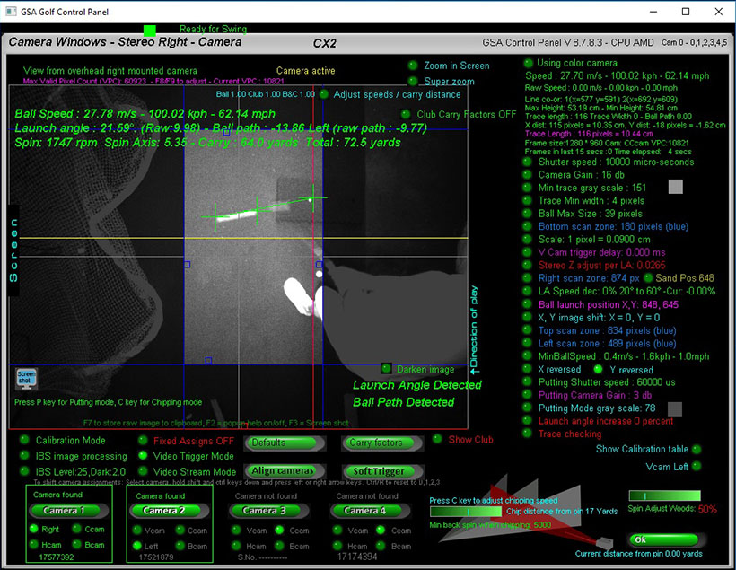Toggle IBS image processing
This screenshot has width=736, height=570.
tap(24, 456)
